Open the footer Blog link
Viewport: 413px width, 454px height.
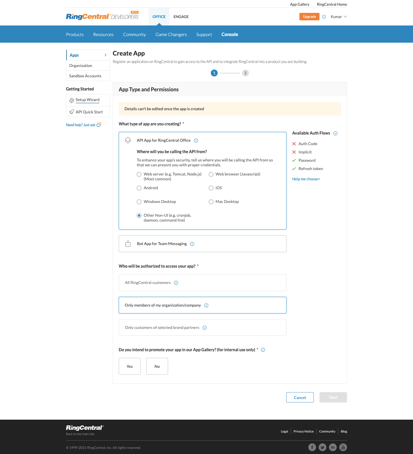tap(344, 431)
